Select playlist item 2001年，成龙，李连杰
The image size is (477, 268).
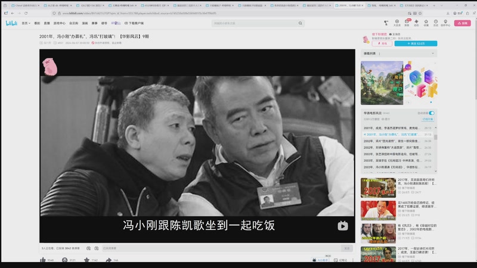pyautogui.click(x=398, y=128)
